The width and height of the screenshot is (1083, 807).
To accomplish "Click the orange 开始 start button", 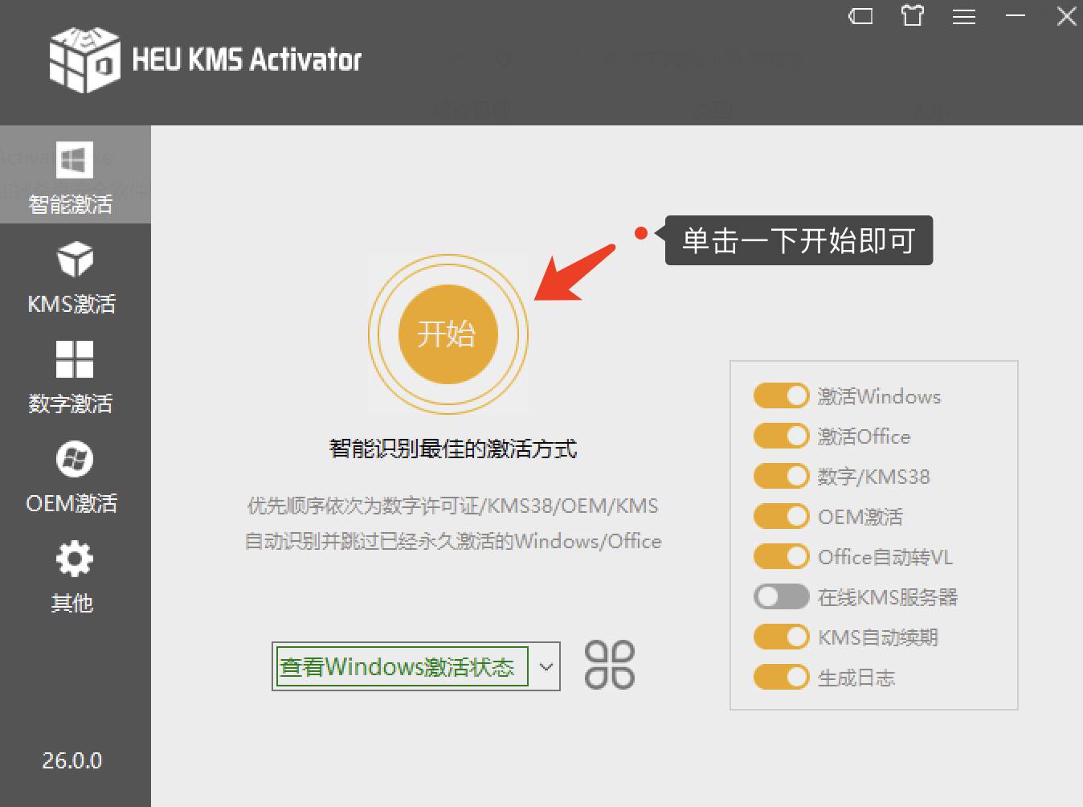I will pyautogui.click(x=448, y=334).
